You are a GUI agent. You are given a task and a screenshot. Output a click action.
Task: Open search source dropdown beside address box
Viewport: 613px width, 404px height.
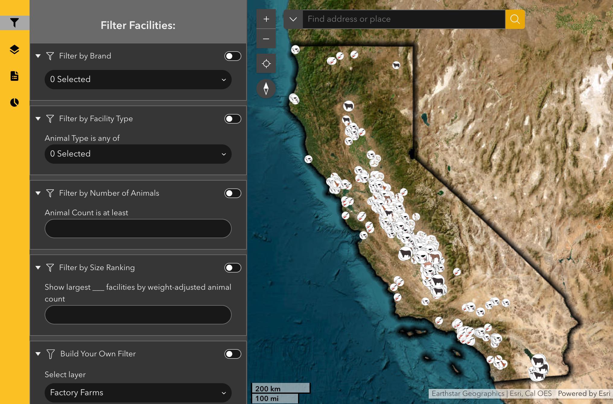(x=293, y=19)
